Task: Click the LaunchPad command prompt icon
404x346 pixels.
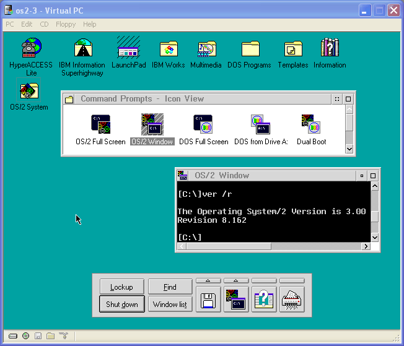Action: point(236,300)
